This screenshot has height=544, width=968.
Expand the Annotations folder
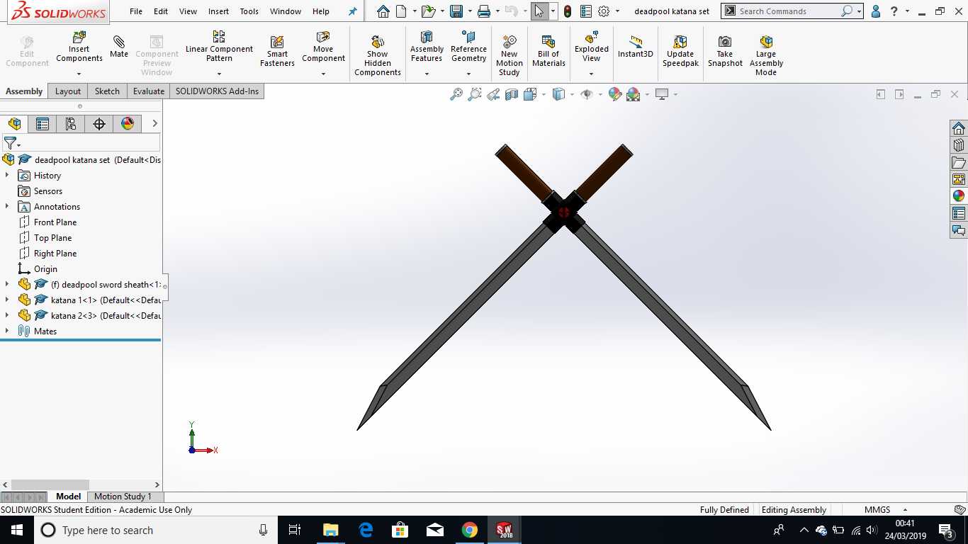pos(7,206)
